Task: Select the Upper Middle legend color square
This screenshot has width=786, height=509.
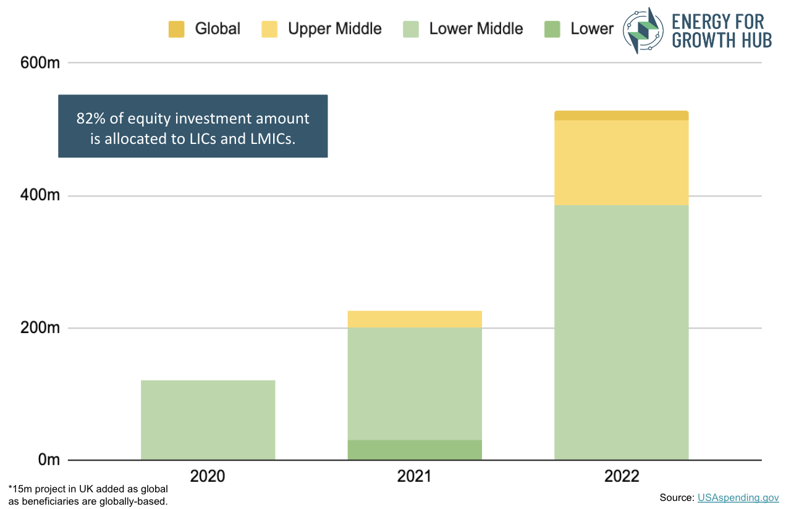Action: (x=268, y=28)
